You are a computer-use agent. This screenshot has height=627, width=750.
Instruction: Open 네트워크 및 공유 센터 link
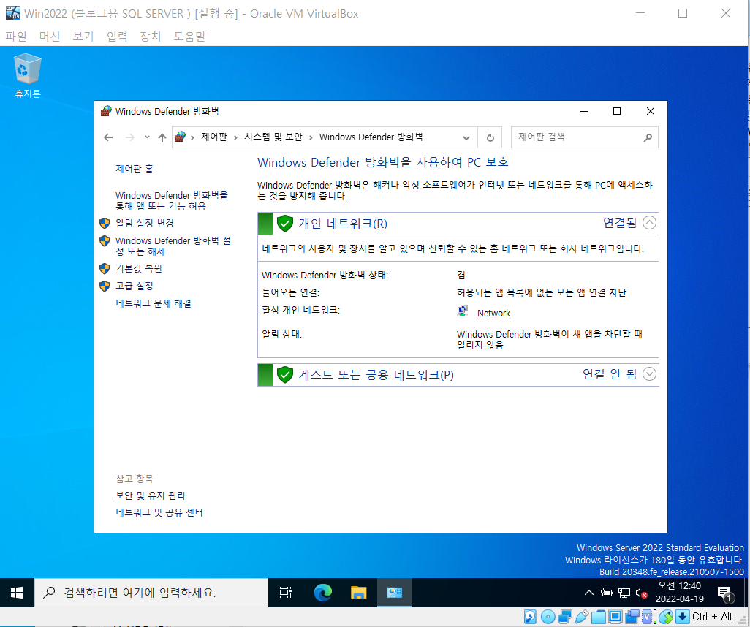tap(159, 513)
